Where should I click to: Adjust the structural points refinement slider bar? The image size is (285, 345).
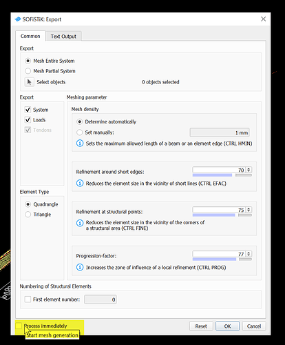[x=222, y=215]
